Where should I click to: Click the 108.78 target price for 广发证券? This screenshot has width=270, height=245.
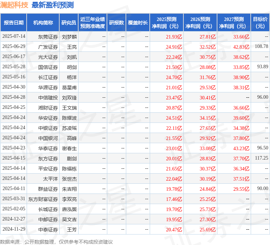[261, 47]
